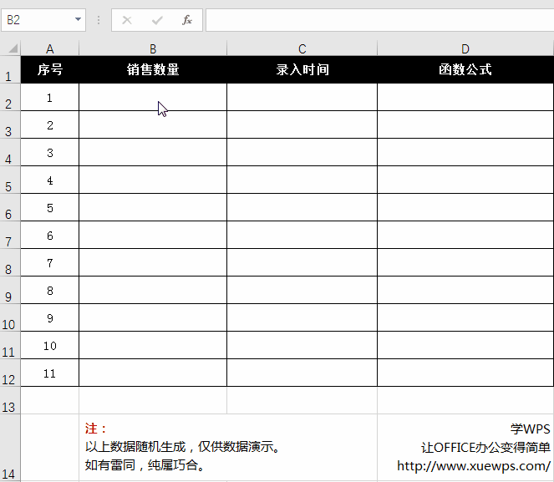554x482 pixels.
Task: Click the Select All corner triangle
Action: coord(10,48)
